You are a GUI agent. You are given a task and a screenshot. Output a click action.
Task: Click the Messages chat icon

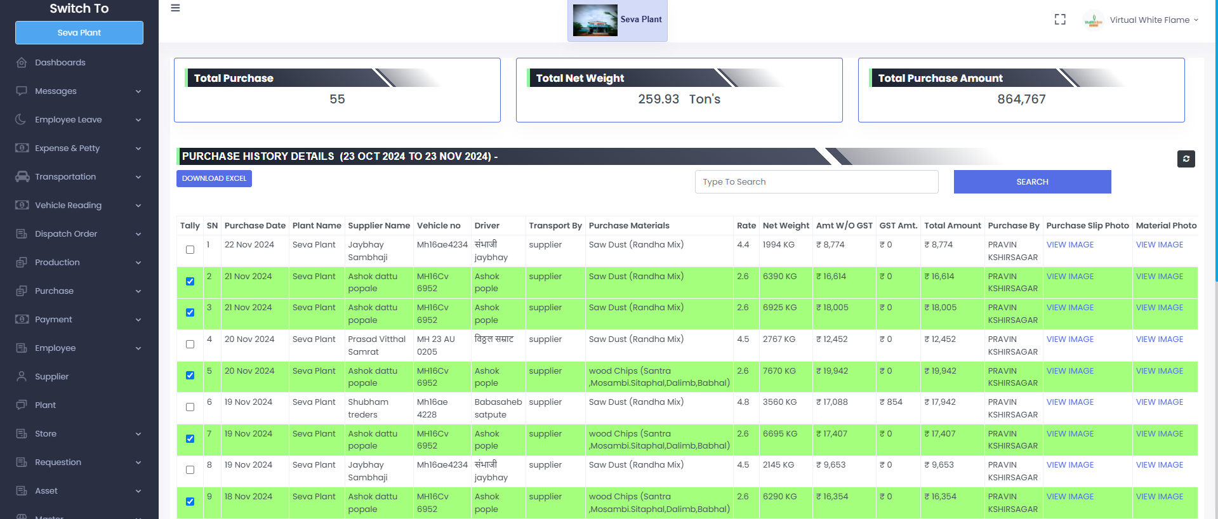click(22, 91)
